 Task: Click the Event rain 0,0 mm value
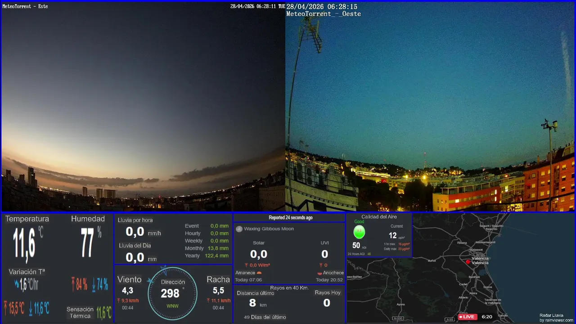coord(220,226)
